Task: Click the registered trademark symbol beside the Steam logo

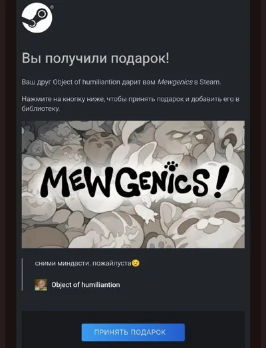Action: click(x=52, y=7)
